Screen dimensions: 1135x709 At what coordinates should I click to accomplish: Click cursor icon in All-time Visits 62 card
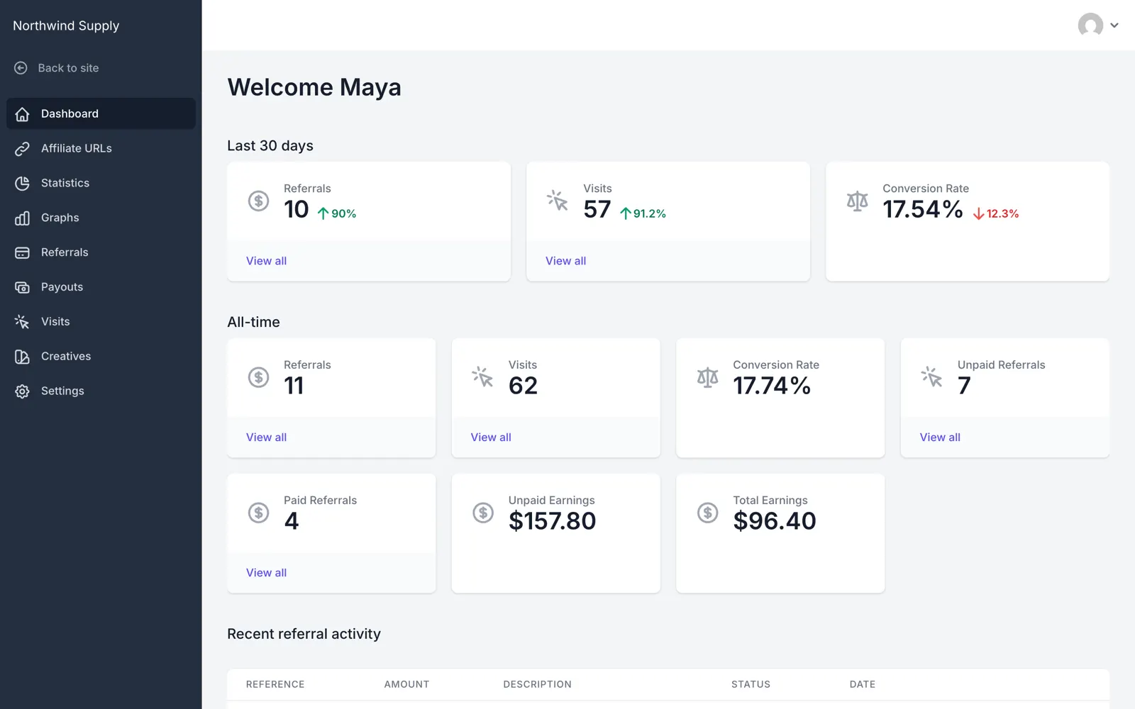click(x=482, y=377)
